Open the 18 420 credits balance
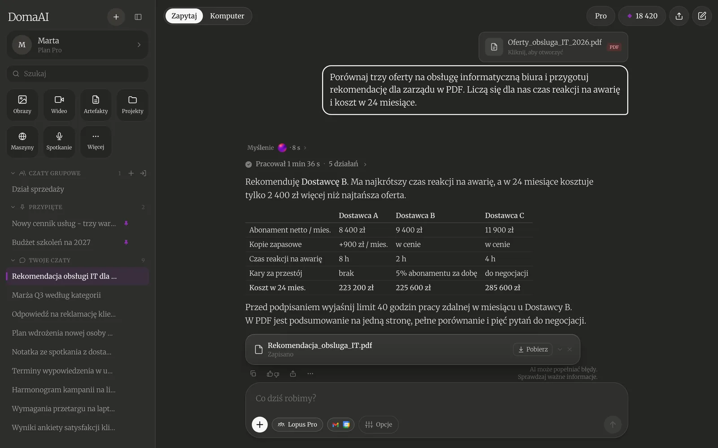Screen dimensions: 718x448 (x=642, y=16)
